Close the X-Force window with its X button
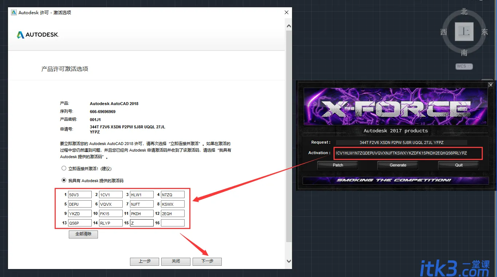Image resolution: width=497 pixels, height=277 pixels. point(490,85)
